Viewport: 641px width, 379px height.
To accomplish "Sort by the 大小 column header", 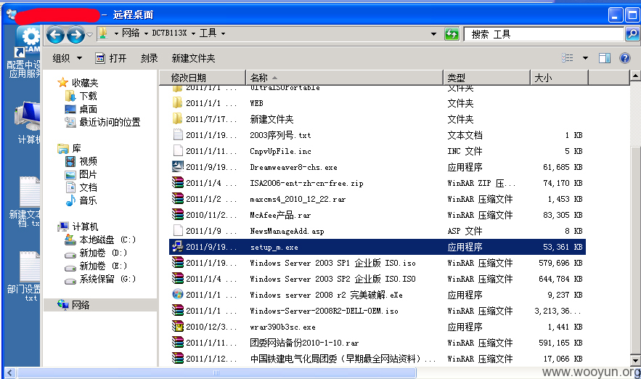I will [559, 77].
